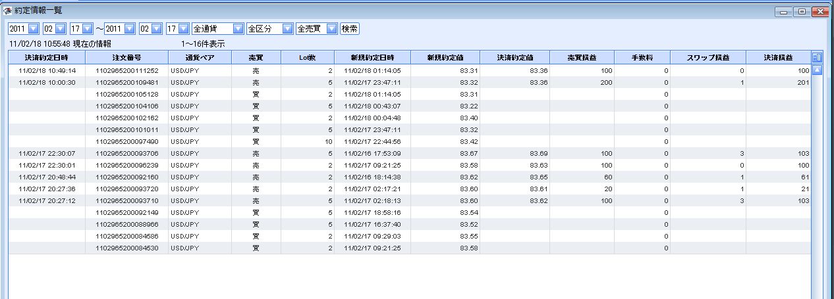This screenshot has width=834, height=299.
Task: Click settlement time 11/02/17 22:30:01
Action: [47, 165]
